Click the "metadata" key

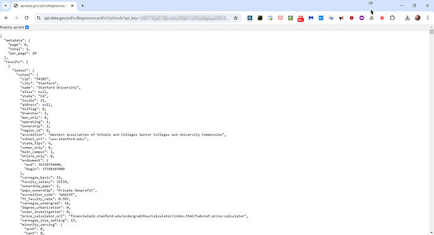[x=14, y=40]
